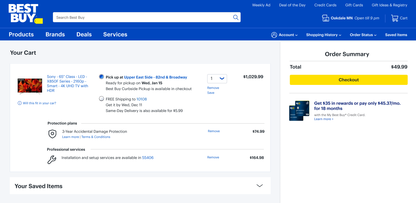Click the "Will this fit" info icon
Image resolution: width=416 pixels, height=203 pixels.
pos(20,103)
